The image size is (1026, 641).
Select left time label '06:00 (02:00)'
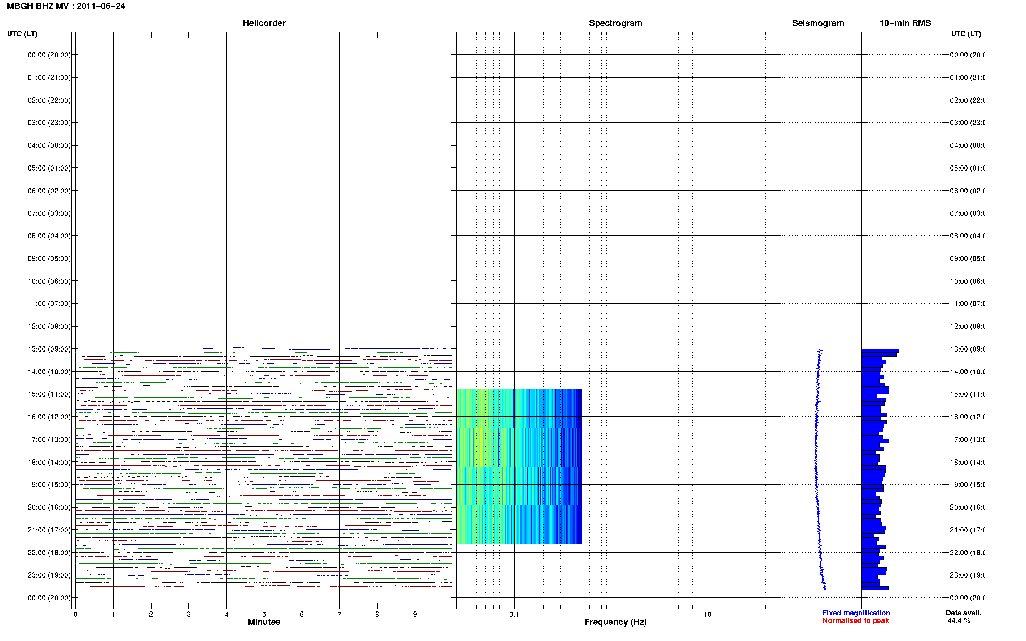[49, 191]
